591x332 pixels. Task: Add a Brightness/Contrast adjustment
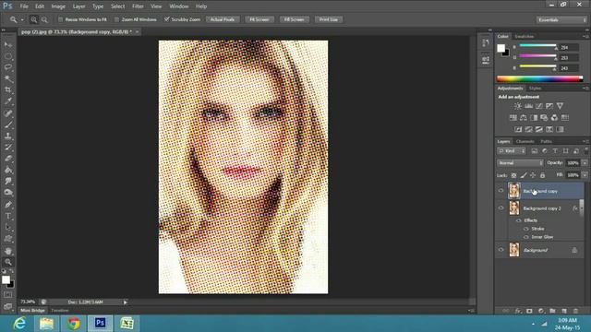tap(518, 106)
